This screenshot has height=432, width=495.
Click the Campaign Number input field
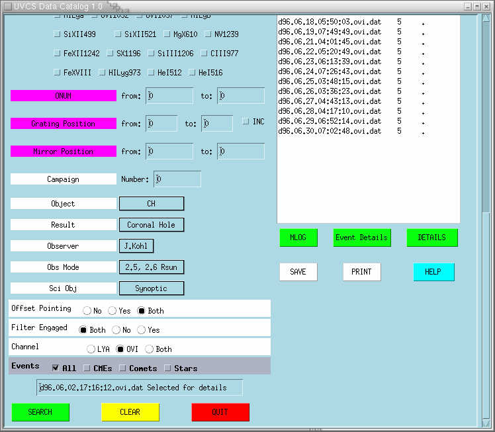coord(177,179)
